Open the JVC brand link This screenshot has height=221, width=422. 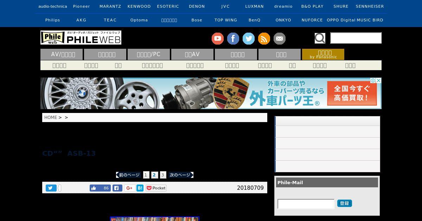coord(226,6)
